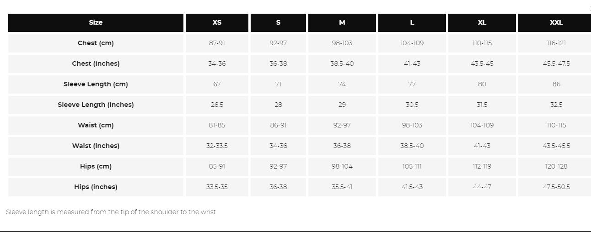Click the XL size header
The height and width of the screenshot is (232, 591).
click(482, 22)
